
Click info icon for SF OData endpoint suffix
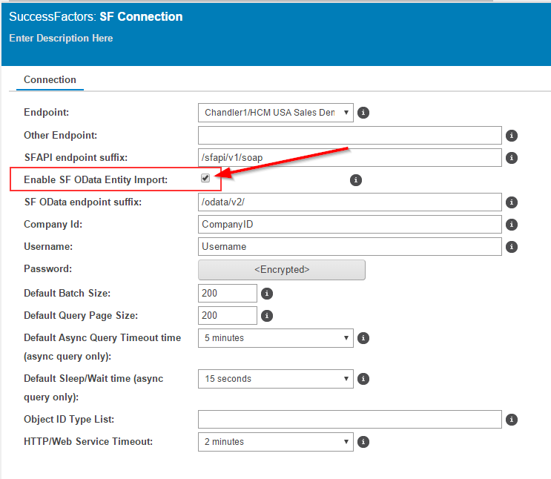511,202
